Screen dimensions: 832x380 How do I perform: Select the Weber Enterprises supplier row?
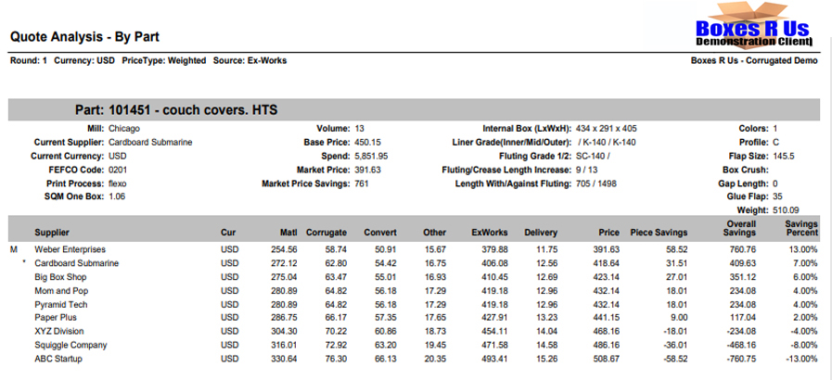pos(414,249)
